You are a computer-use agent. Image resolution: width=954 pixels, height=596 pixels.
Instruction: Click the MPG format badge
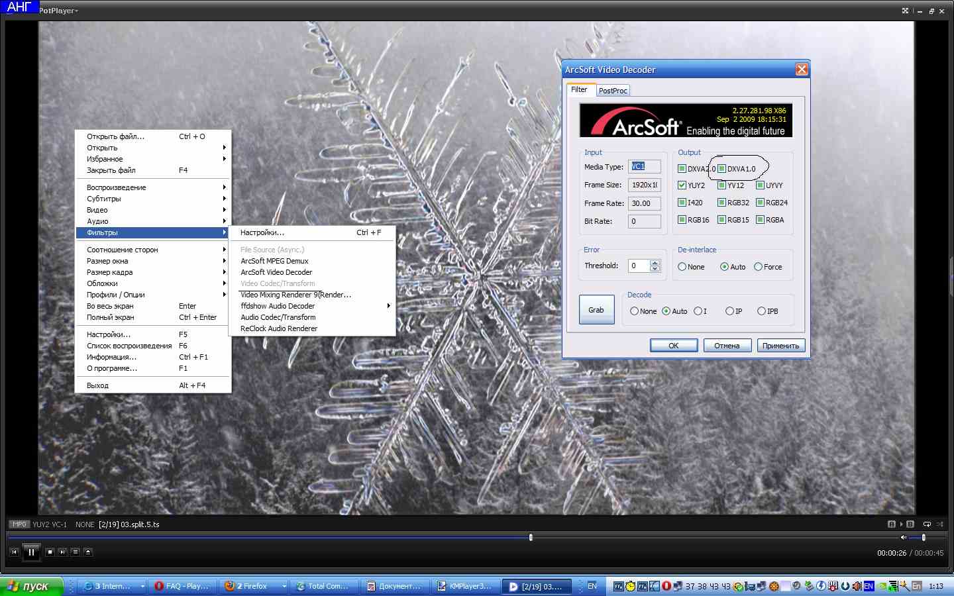[19, 524]
